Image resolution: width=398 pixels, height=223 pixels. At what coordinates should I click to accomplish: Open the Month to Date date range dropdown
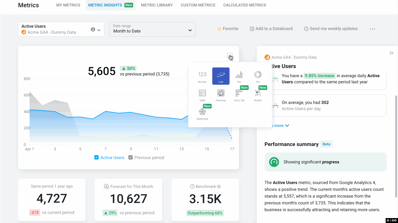click(x=152, y=29)
